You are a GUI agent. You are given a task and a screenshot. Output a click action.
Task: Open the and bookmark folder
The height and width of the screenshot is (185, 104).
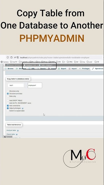(89, 62)
